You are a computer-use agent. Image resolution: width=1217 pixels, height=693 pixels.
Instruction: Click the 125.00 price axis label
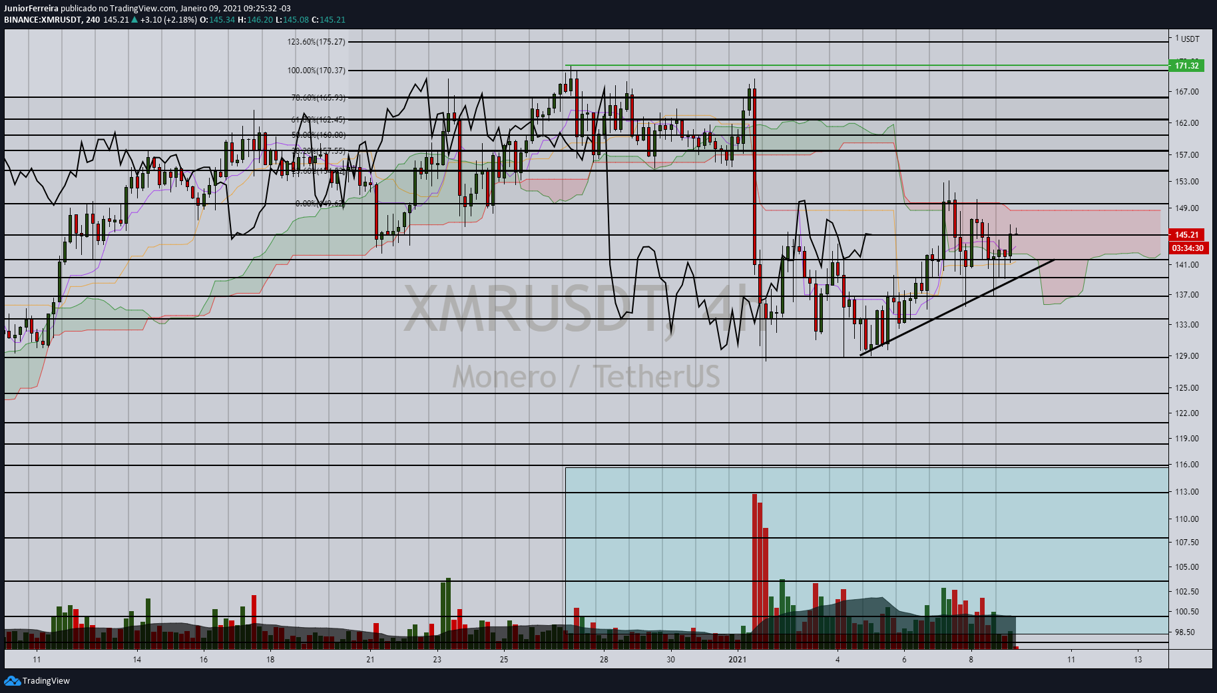(x=1187, y=388)
